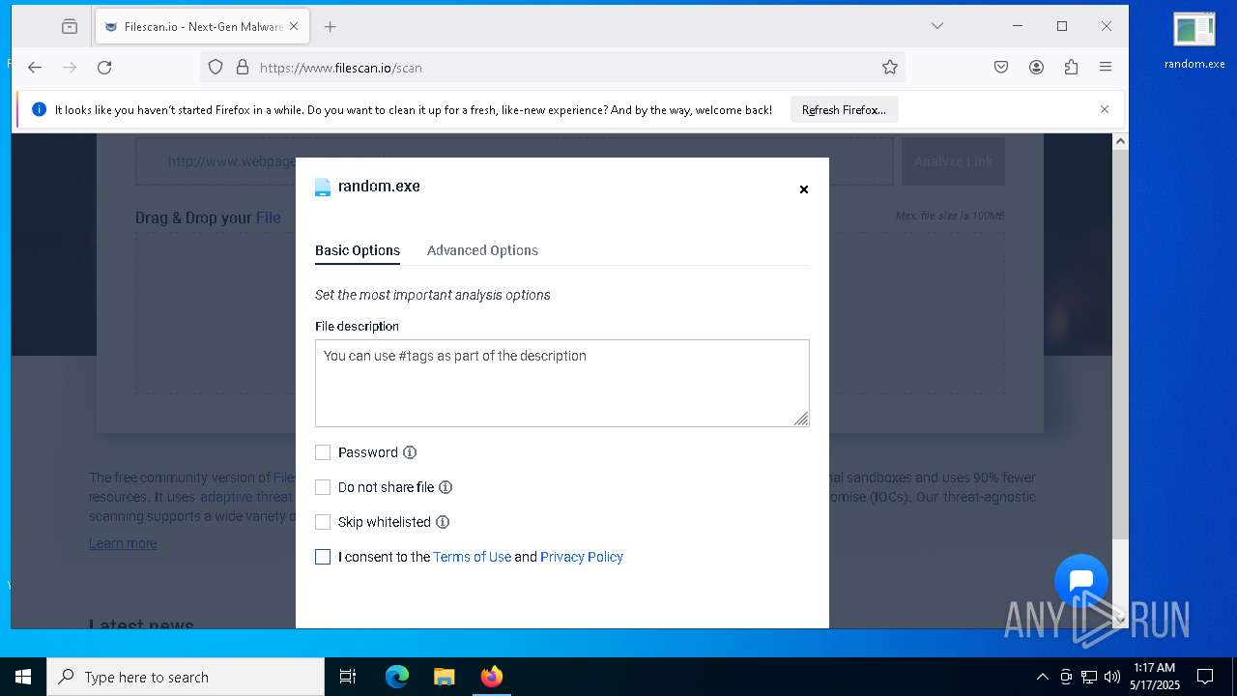Open the Pocket save icon
This screenshot has width=1237, height=696.
click(x=1001, y=67)
